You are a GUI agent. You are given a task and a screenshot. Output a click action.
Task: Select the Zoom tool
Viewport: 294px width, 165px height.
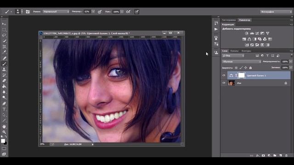coord(4,132)
